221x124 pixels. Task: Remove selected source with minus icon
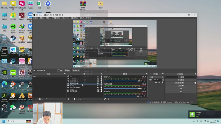pos(71,99)
